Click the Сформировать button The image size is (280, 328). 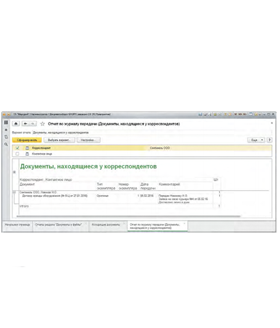click(x=27, y=140)
